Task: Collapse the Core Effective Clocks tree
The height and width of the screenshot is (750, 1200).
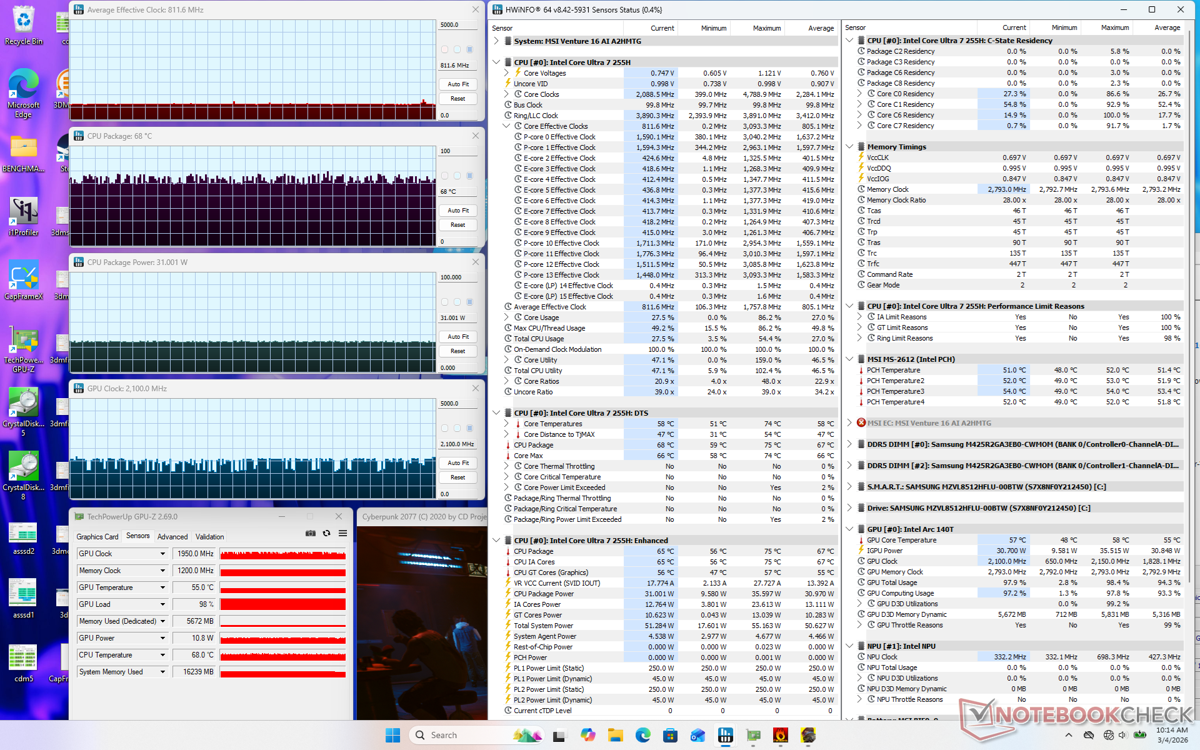Action: [x=506, y=126]
